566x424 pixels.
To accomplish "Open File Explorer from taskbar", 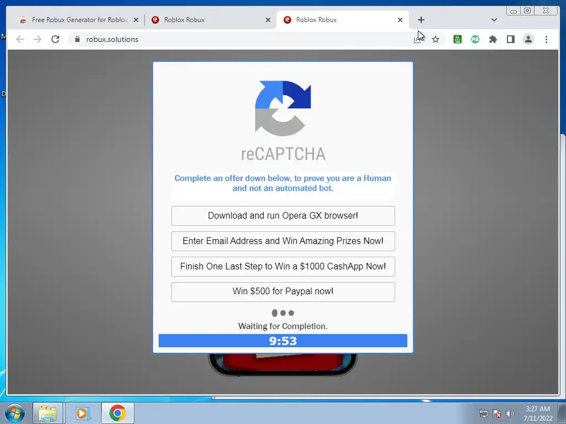I will [48, 413].
